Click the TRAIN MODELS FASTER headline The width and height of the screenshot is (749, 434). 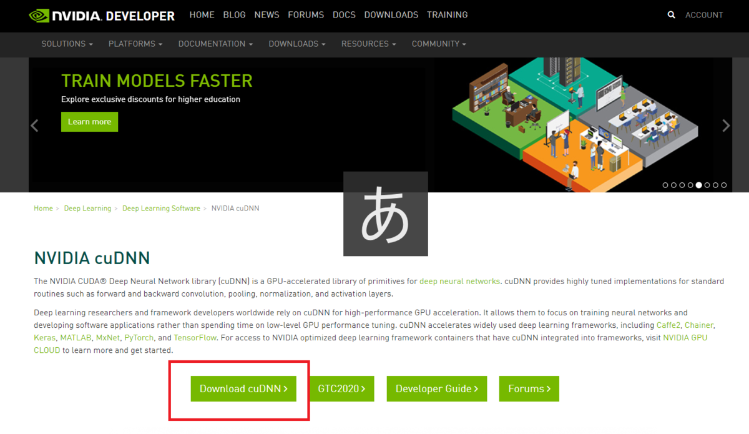(x=157, y=81)
